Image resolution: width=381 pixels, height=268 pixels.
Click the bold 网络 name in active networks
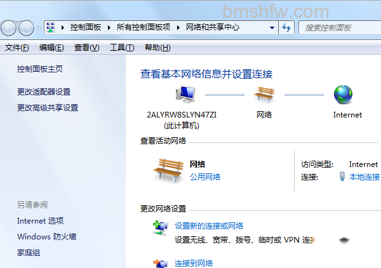click(197, 164)
